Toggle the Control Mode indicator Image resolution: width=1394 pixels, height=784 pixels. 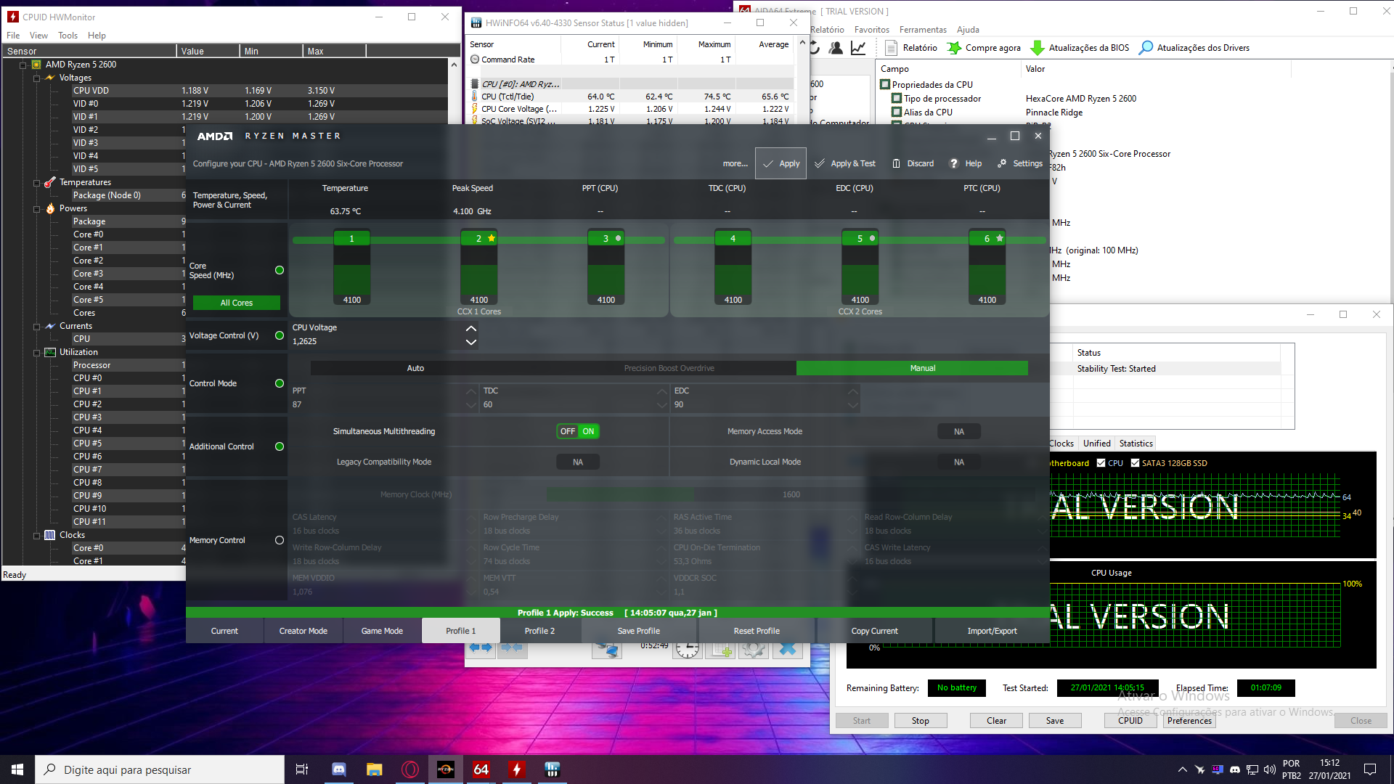(280, 383)
